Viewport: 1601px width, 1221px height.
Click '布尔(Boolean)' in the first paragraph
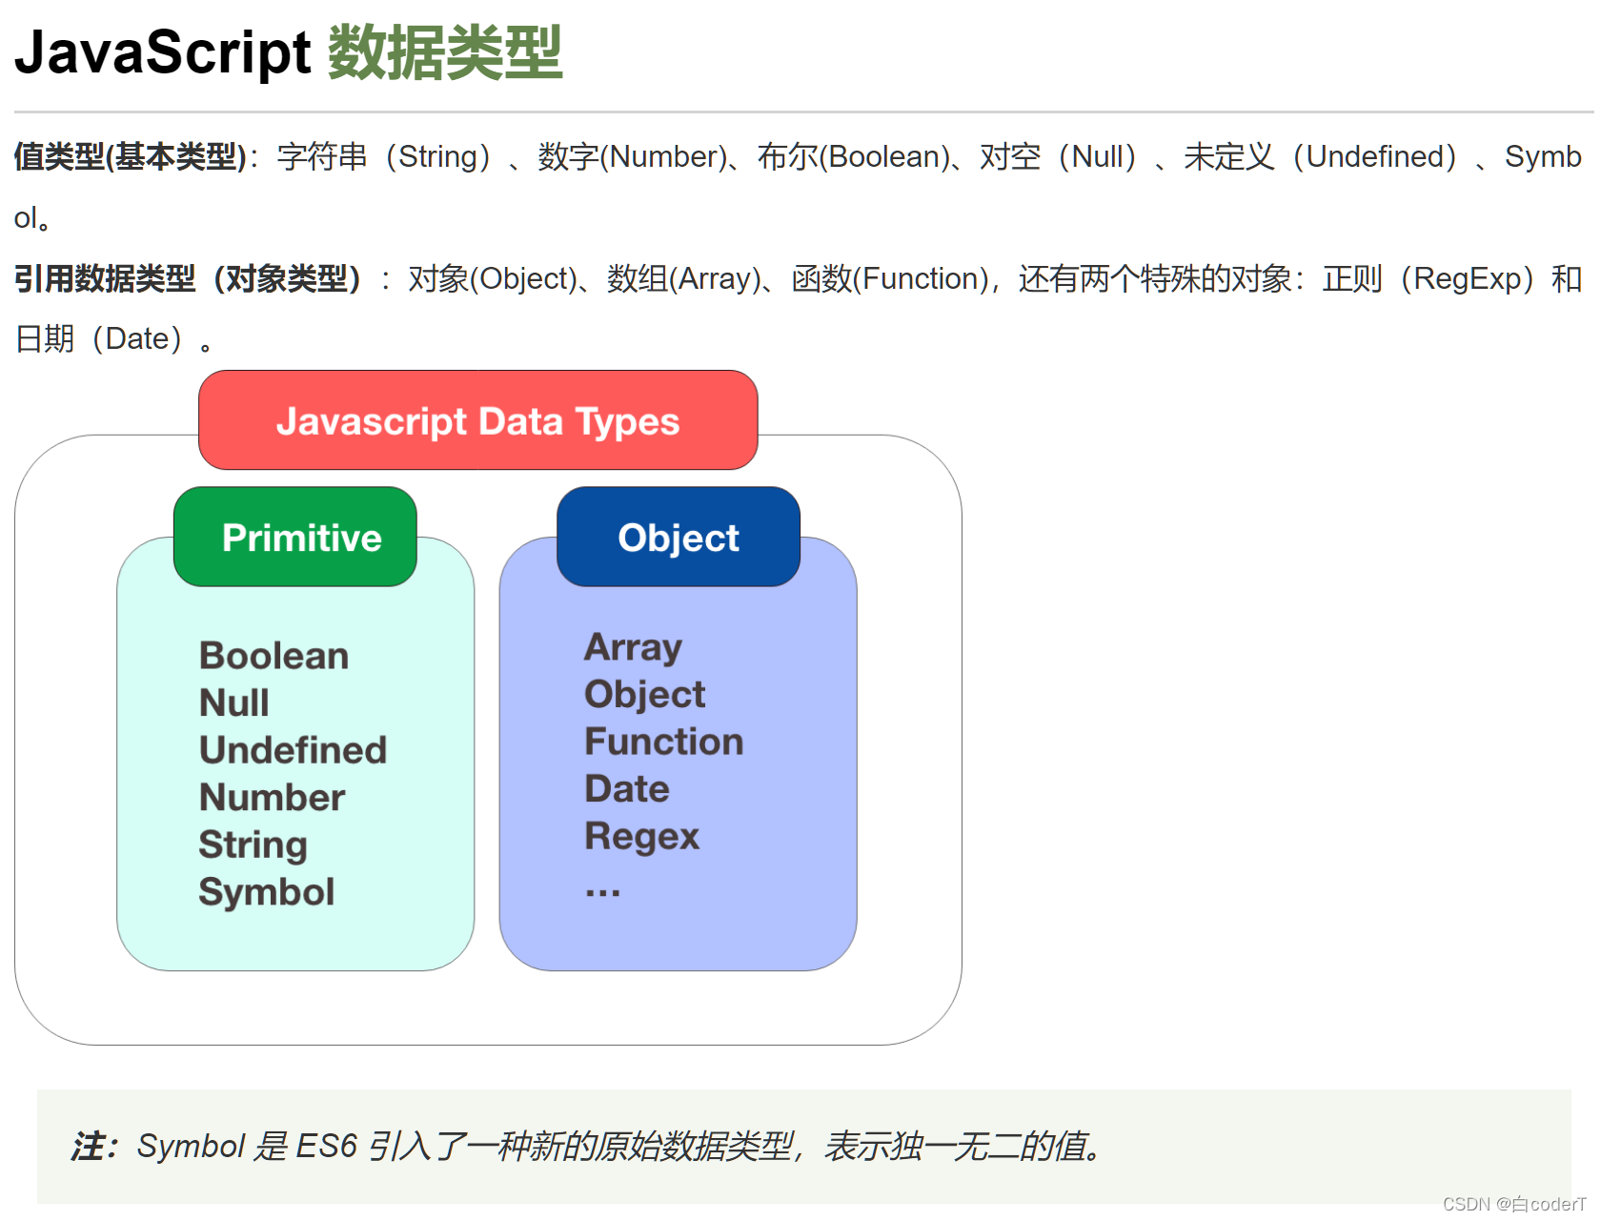[x=854, y=156]
